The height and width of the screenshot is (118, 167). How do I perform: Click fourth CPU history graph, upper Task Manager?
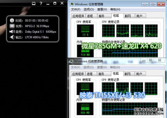(x=151, y=31)
